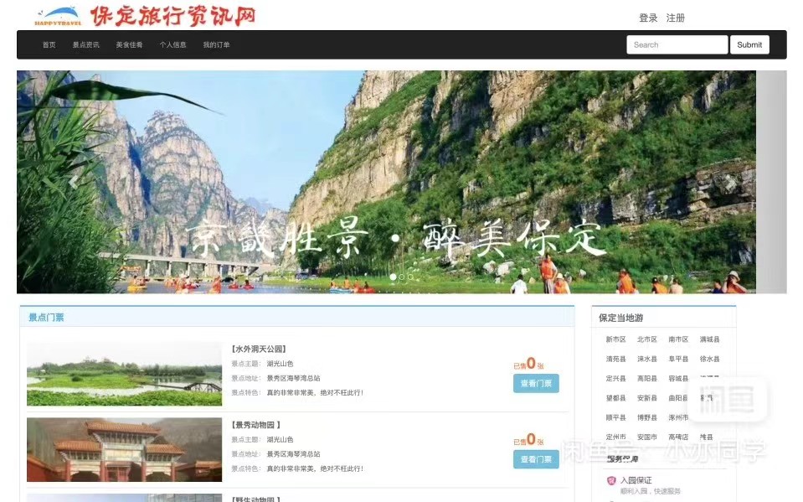Click the 湖光山色 theme under 景秀动物园
The height and width of the screenshot is (502, 803).
point(280,439)
